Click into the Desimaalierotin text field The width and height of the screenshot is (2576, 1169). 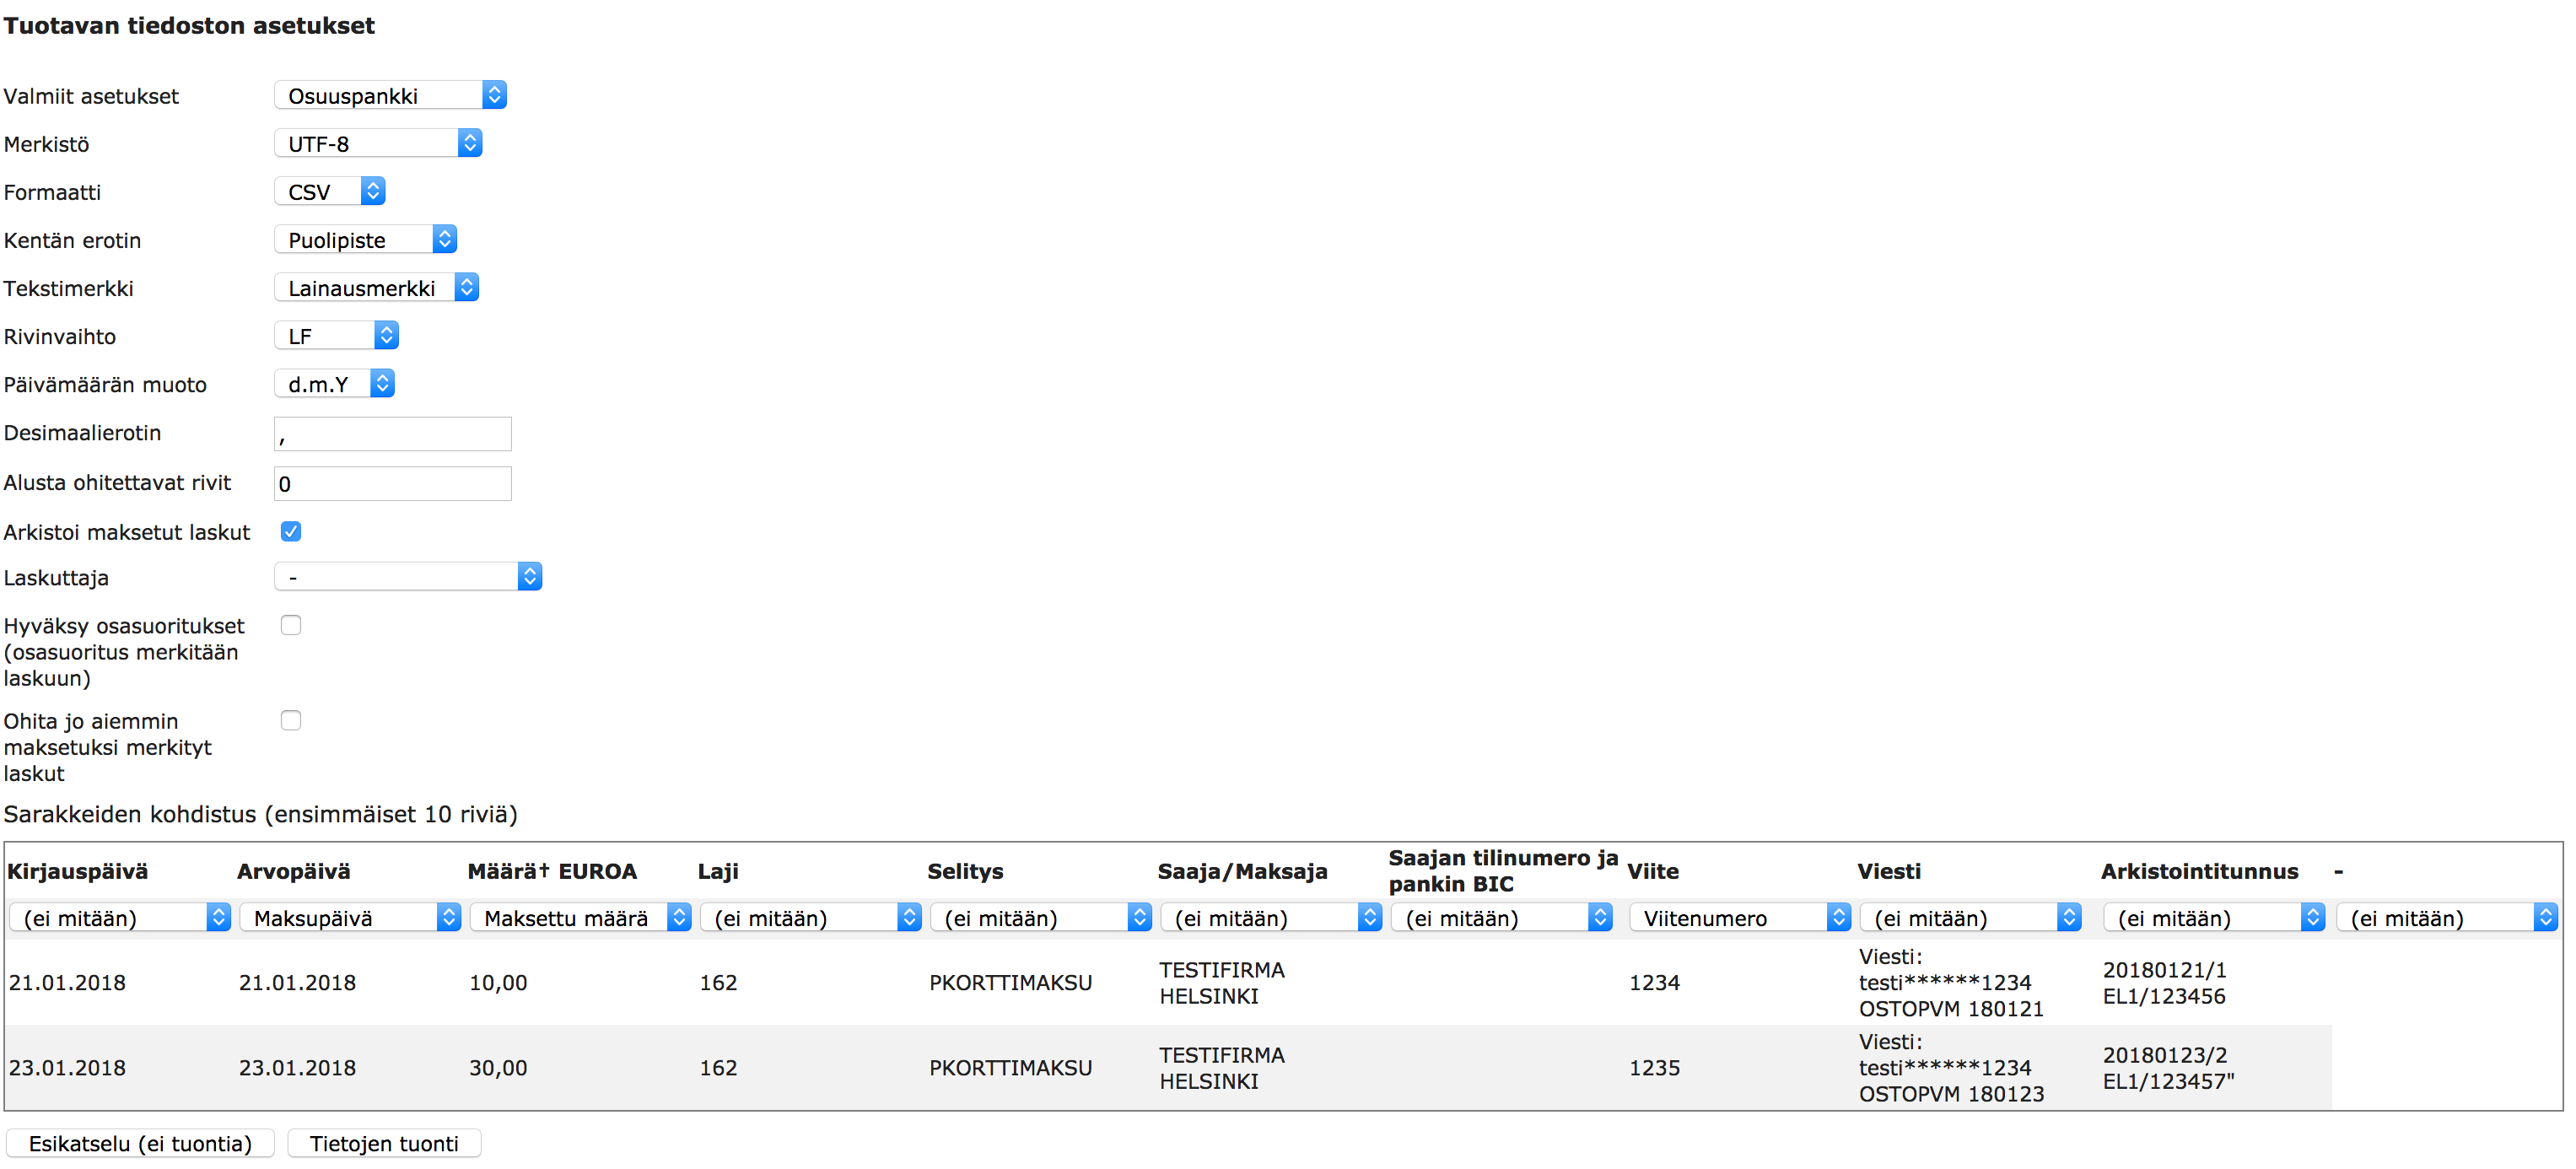click(393, 434)
